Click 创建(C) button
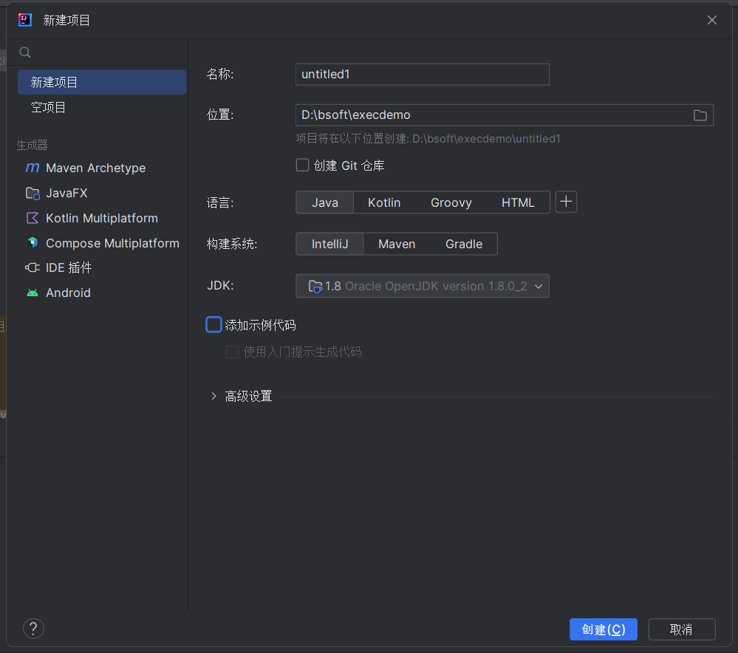This screenshot has height=653, width=738. click(x=603, y=629)
